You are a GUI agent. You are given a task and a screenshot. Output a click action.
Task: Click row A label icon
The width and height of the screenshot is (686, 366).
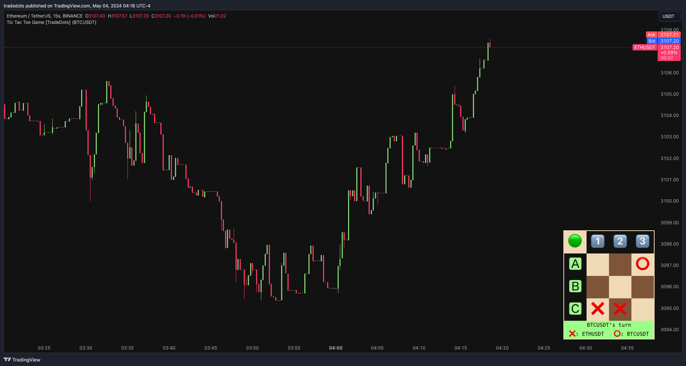click(575, 264)
